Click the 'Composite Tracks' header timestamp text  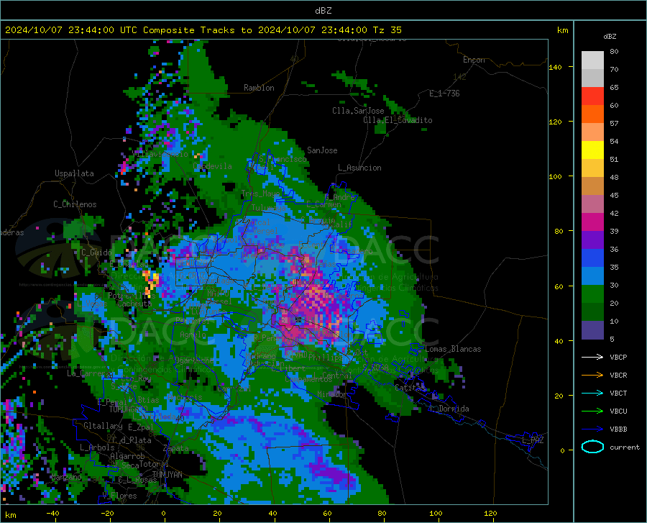[x=203, y=29]
